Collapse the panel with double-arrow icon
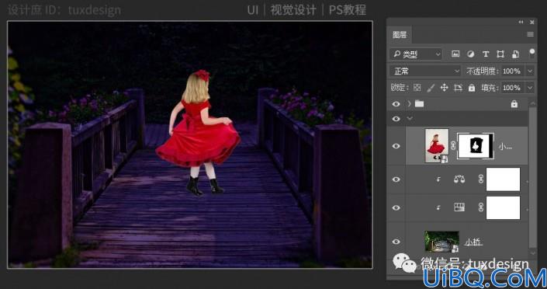The width and height of the screenshot is (547, 289). pyautogui.click(x=521, y=22)
